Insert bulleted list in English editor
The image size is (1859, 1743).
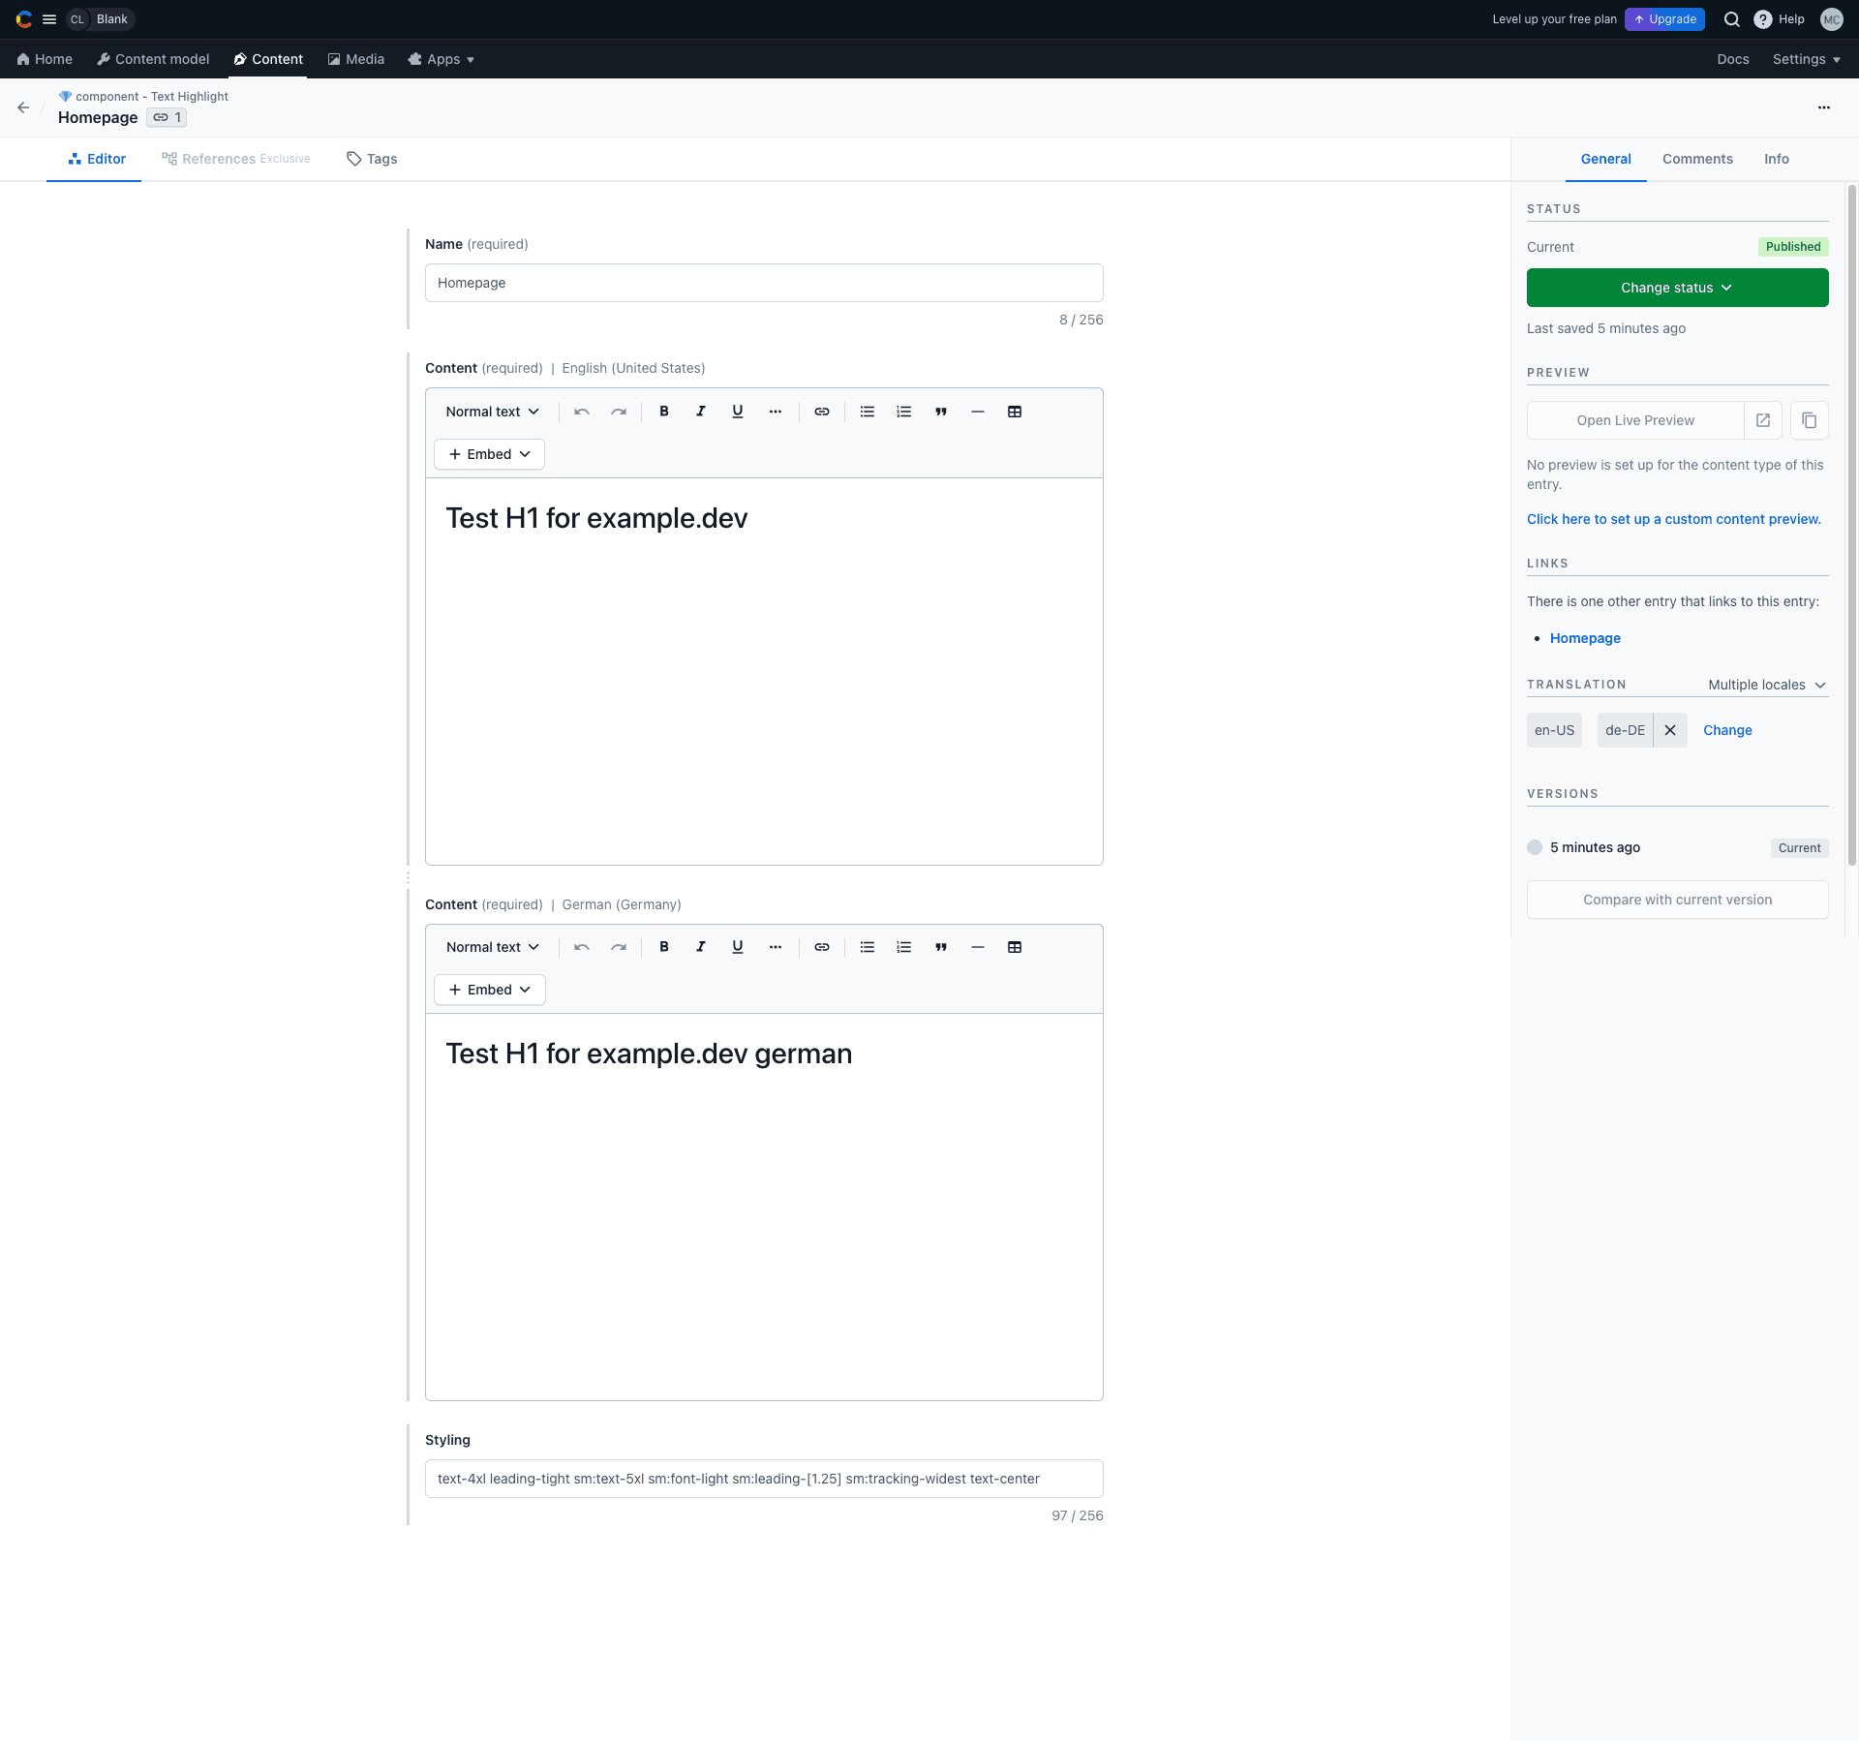pos(868,412)
